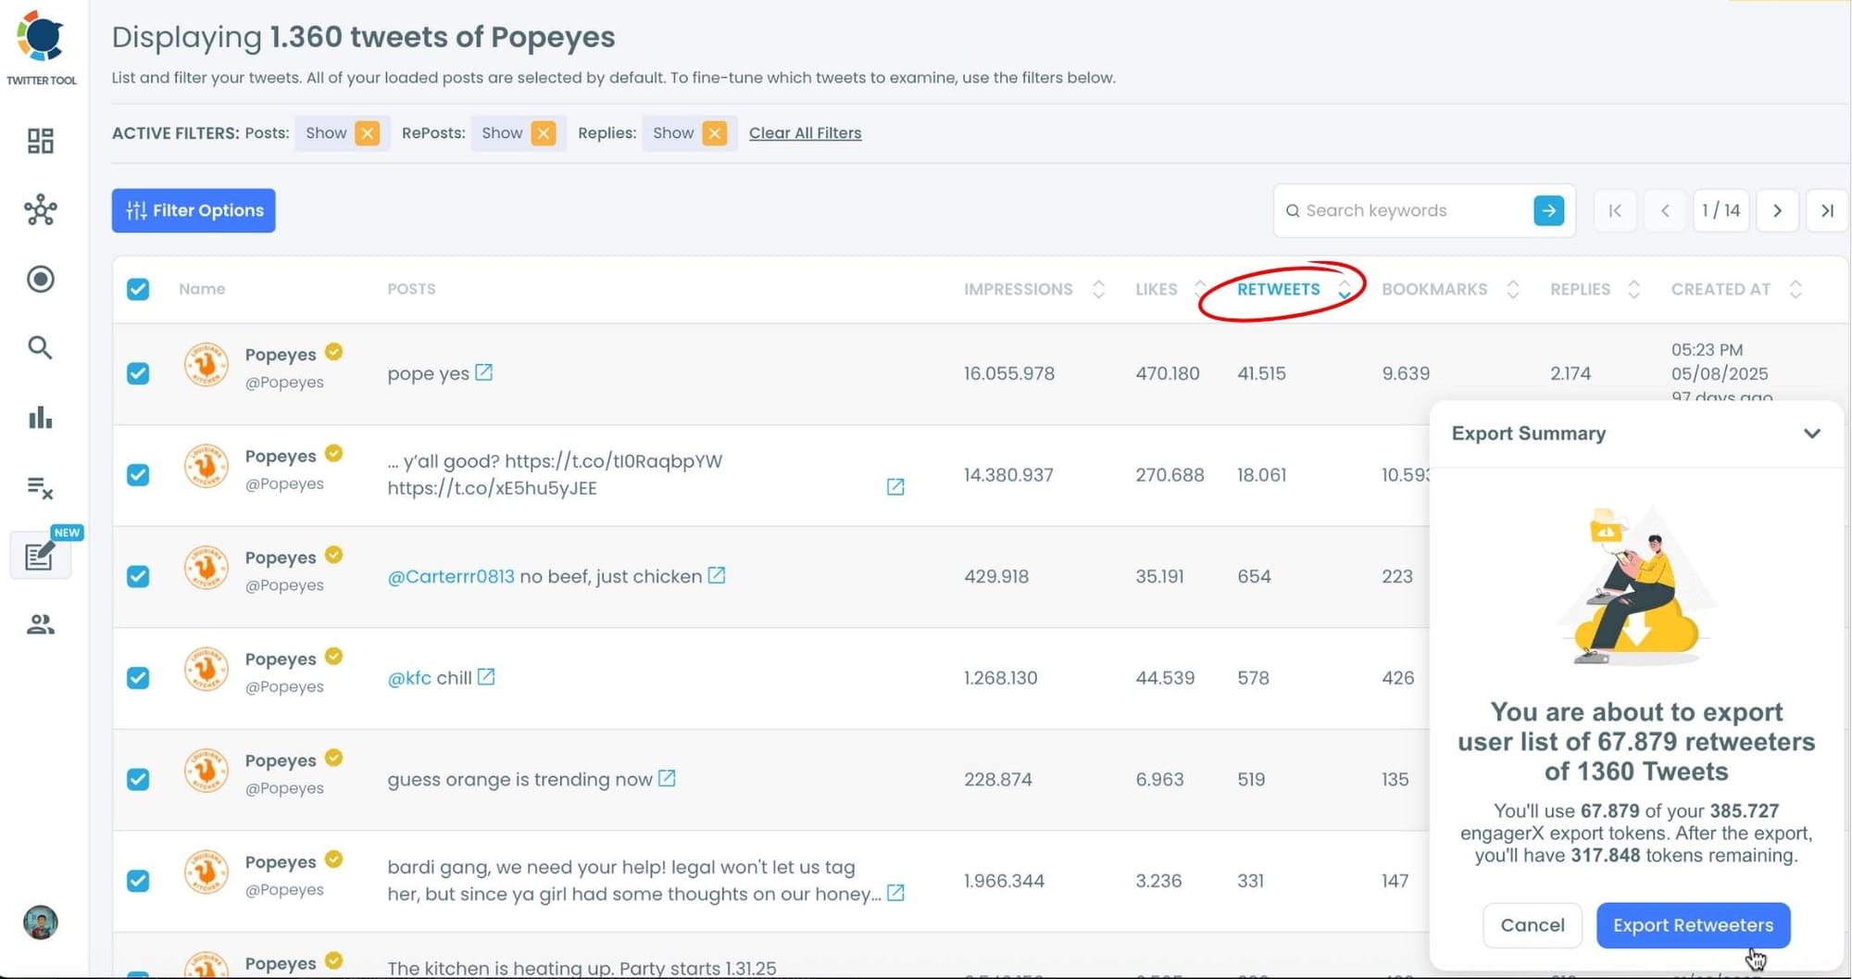1852x979 pixels.
Task: Open the profile avatar in the sidebar
Action: point(41,923)
